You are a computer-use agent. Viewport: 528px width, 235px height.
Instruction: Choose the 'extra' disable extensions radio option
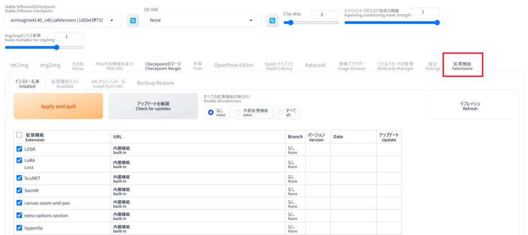tap(238, 112)
